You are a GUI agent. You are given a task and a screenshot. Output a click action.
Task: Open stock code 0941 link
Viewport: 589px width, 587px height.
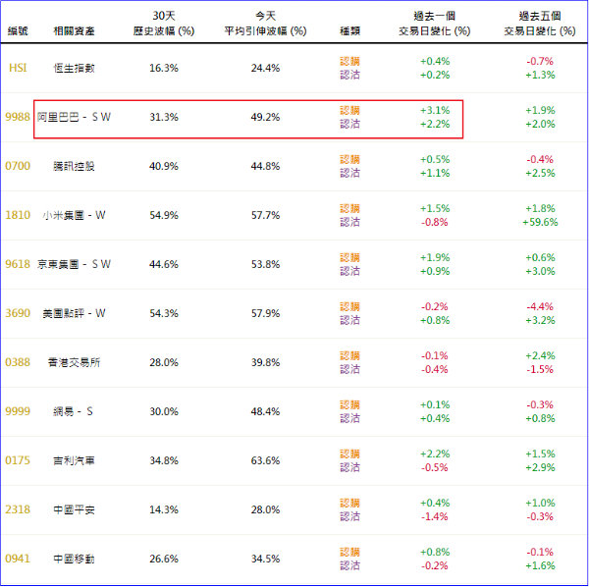pos(18,559)
